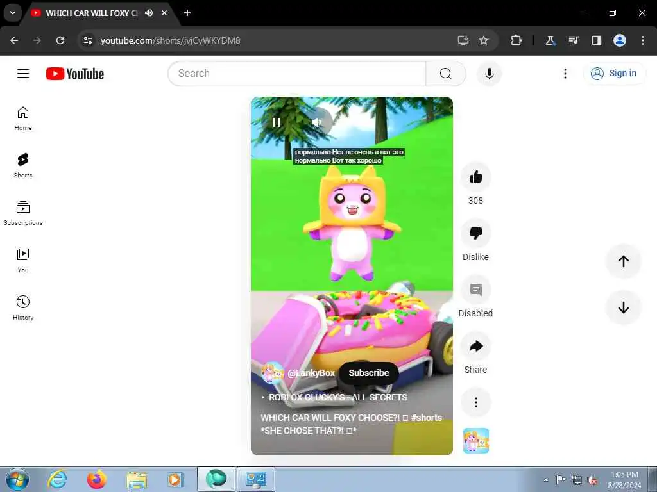657x492 pixels.
Task: Open the tab search dropdown arrow
Action: click(13, 13)
